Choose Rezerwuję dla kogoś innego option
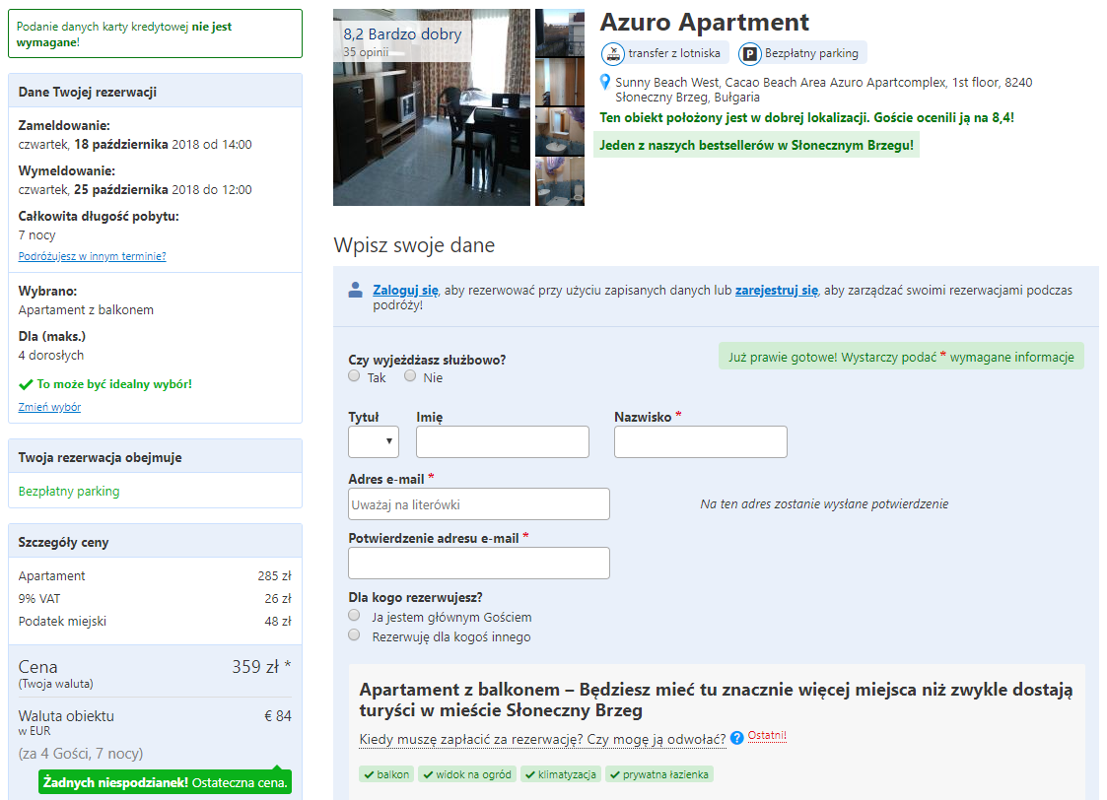Screen dimensions: 1107x800 (x=355, y=634)
